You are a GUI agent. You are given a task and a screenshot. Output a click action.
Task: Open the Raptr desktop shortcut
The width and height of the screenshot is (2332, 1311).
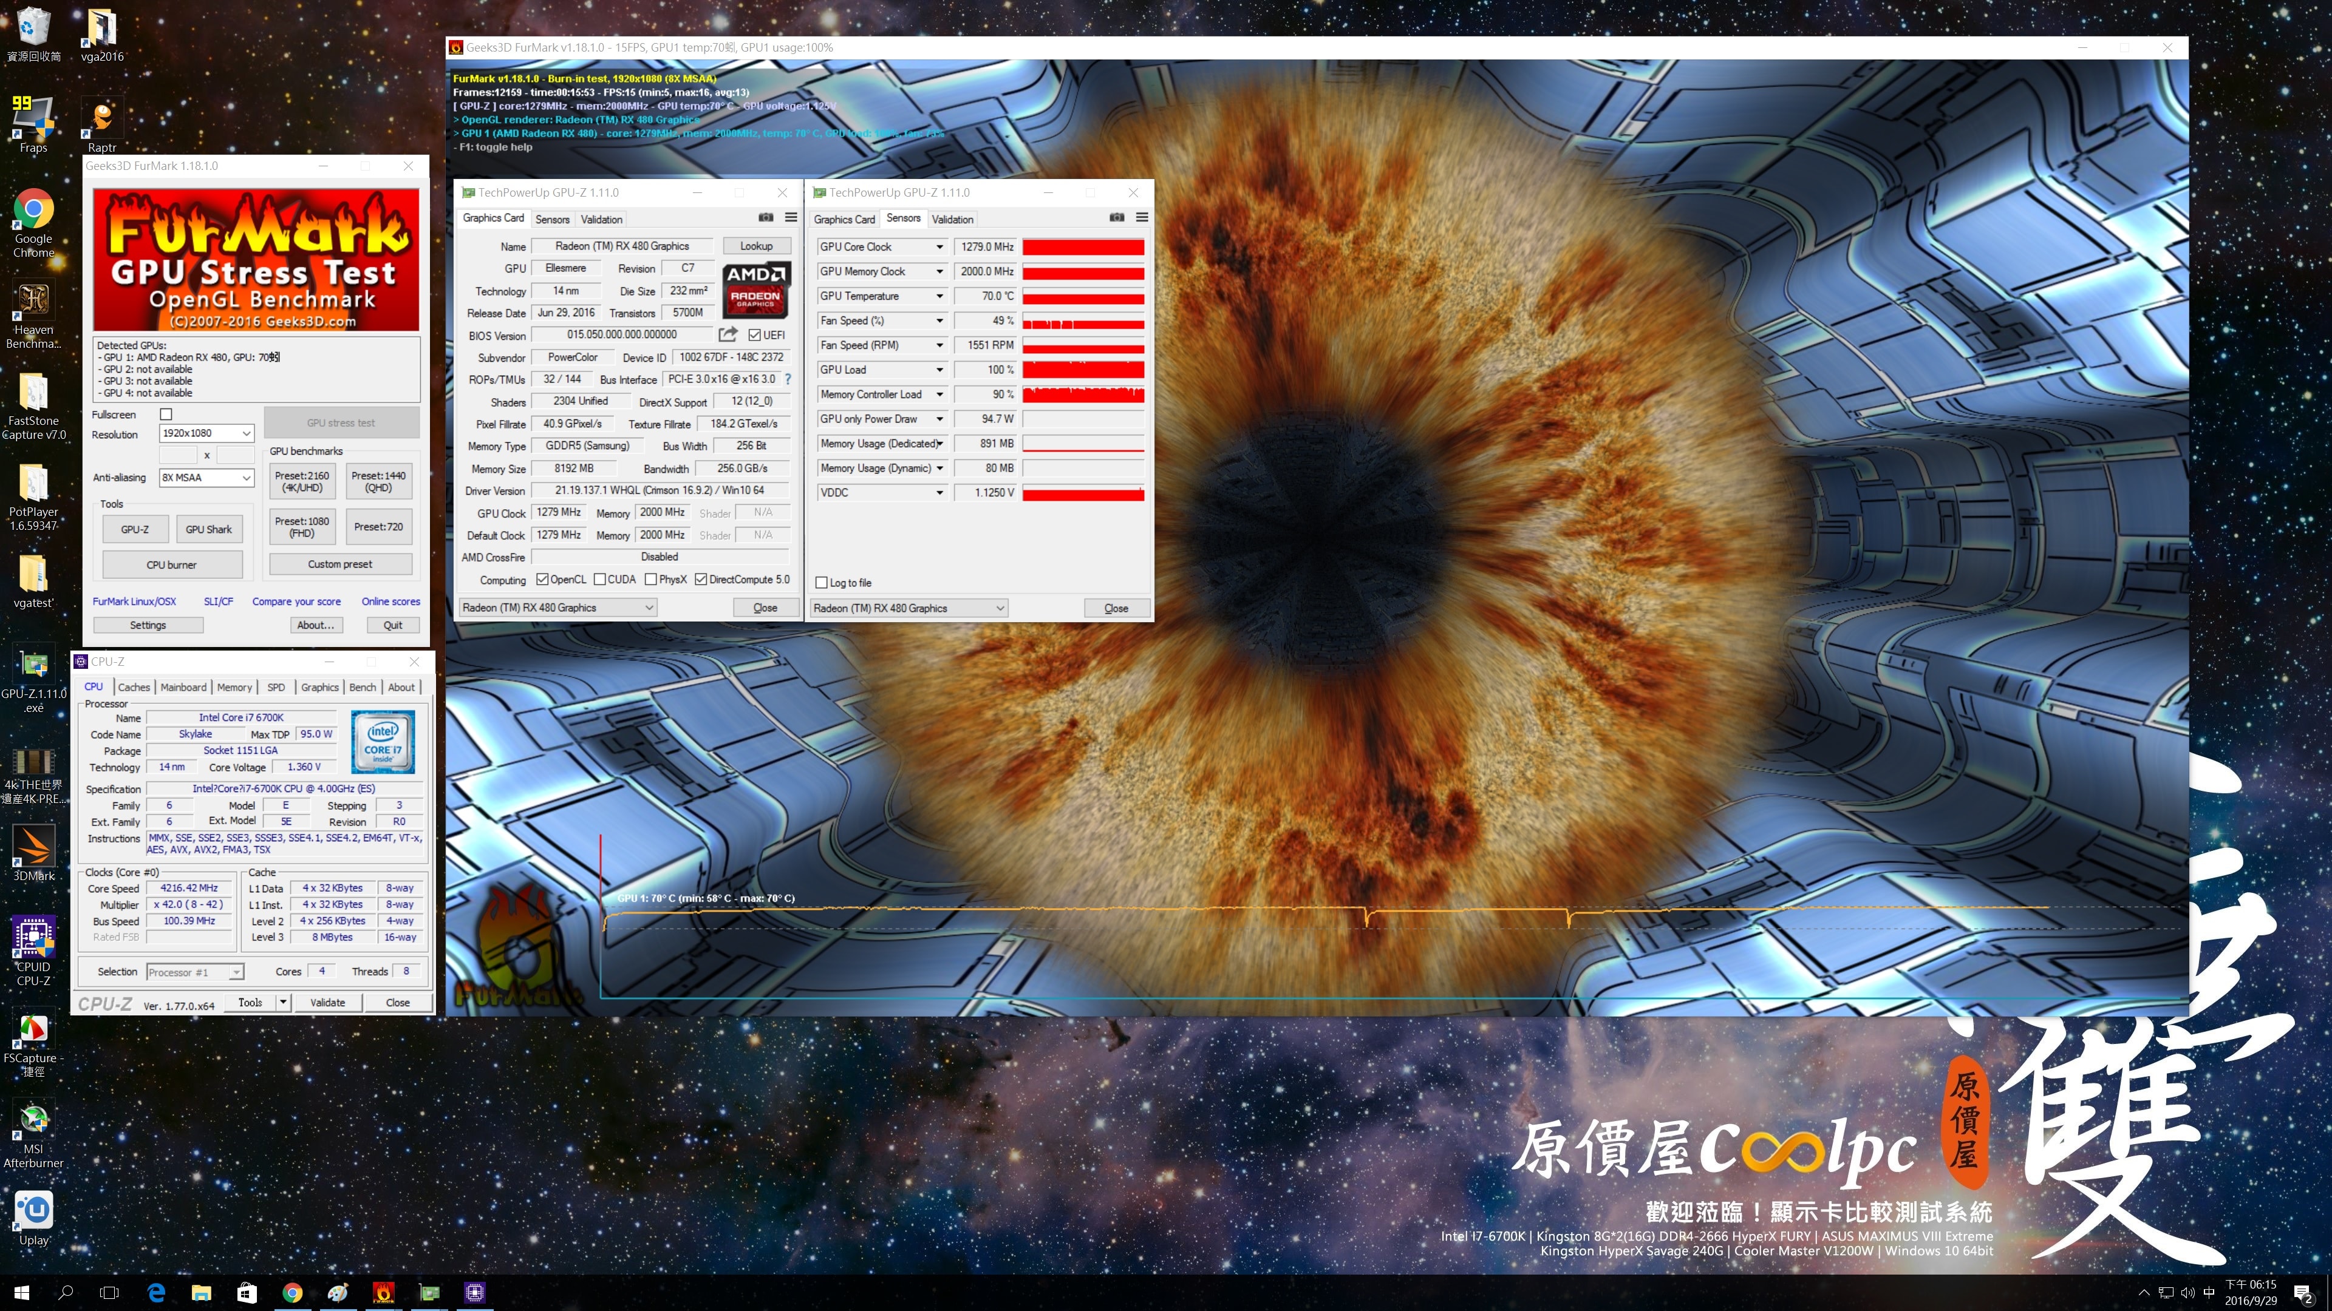(101, 124)
